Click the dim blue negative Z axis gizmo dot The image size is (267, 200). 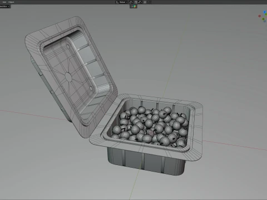(265, 21)
